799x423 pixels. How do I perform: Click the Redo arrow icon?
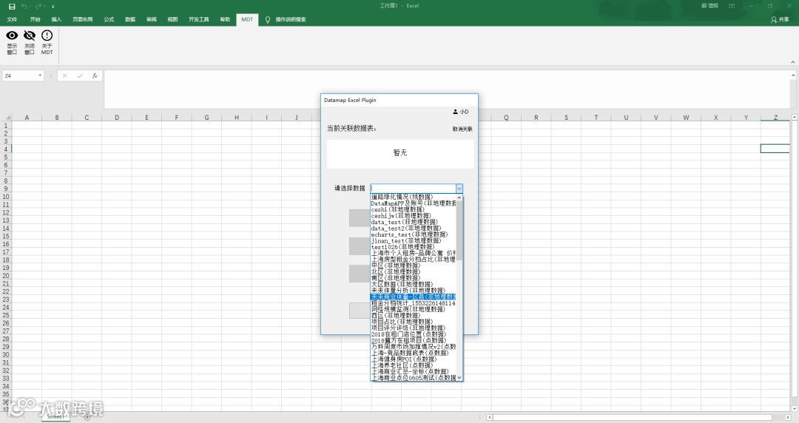38,7
